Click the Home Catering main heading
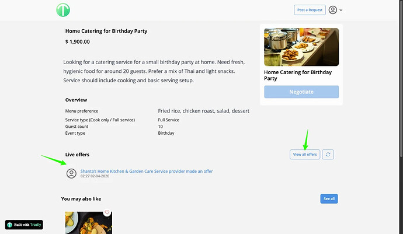This screenshot has width=403, height=234. click(106, 31)
